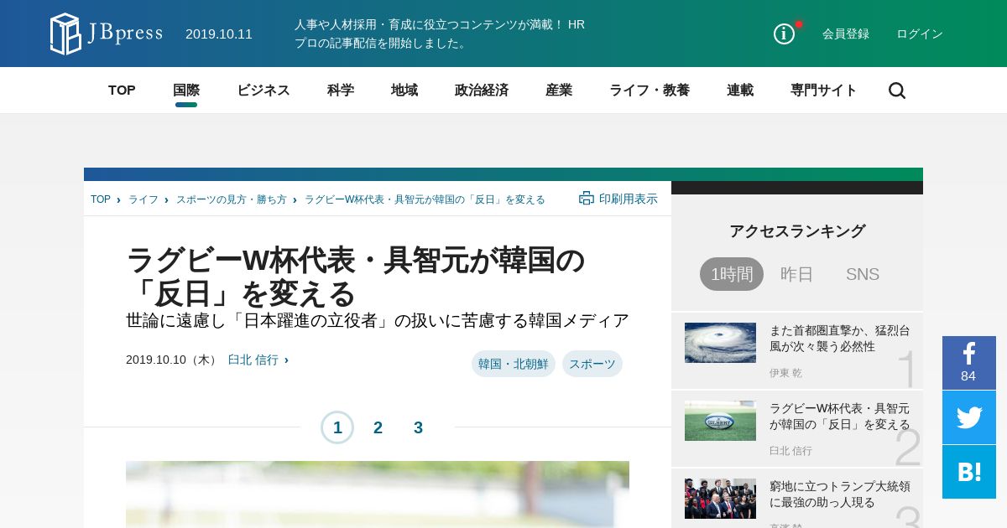Open ranking article ラグビーW杯代表・具智元
This screenshot has width=1007, height=528.
pos(840,417)
